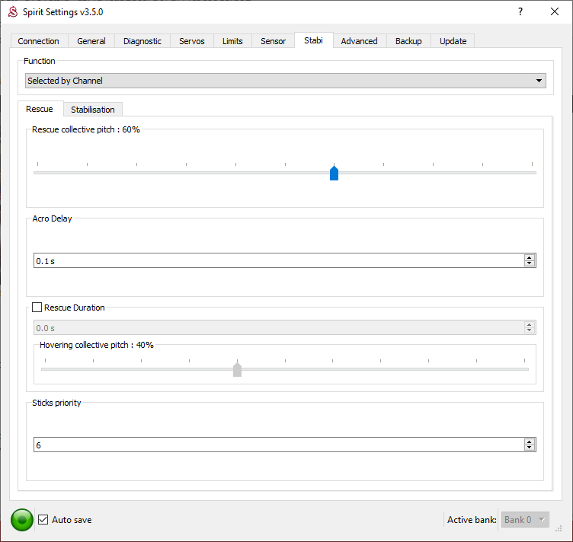Open the Active bank dropdown

[x=524, y=520]
